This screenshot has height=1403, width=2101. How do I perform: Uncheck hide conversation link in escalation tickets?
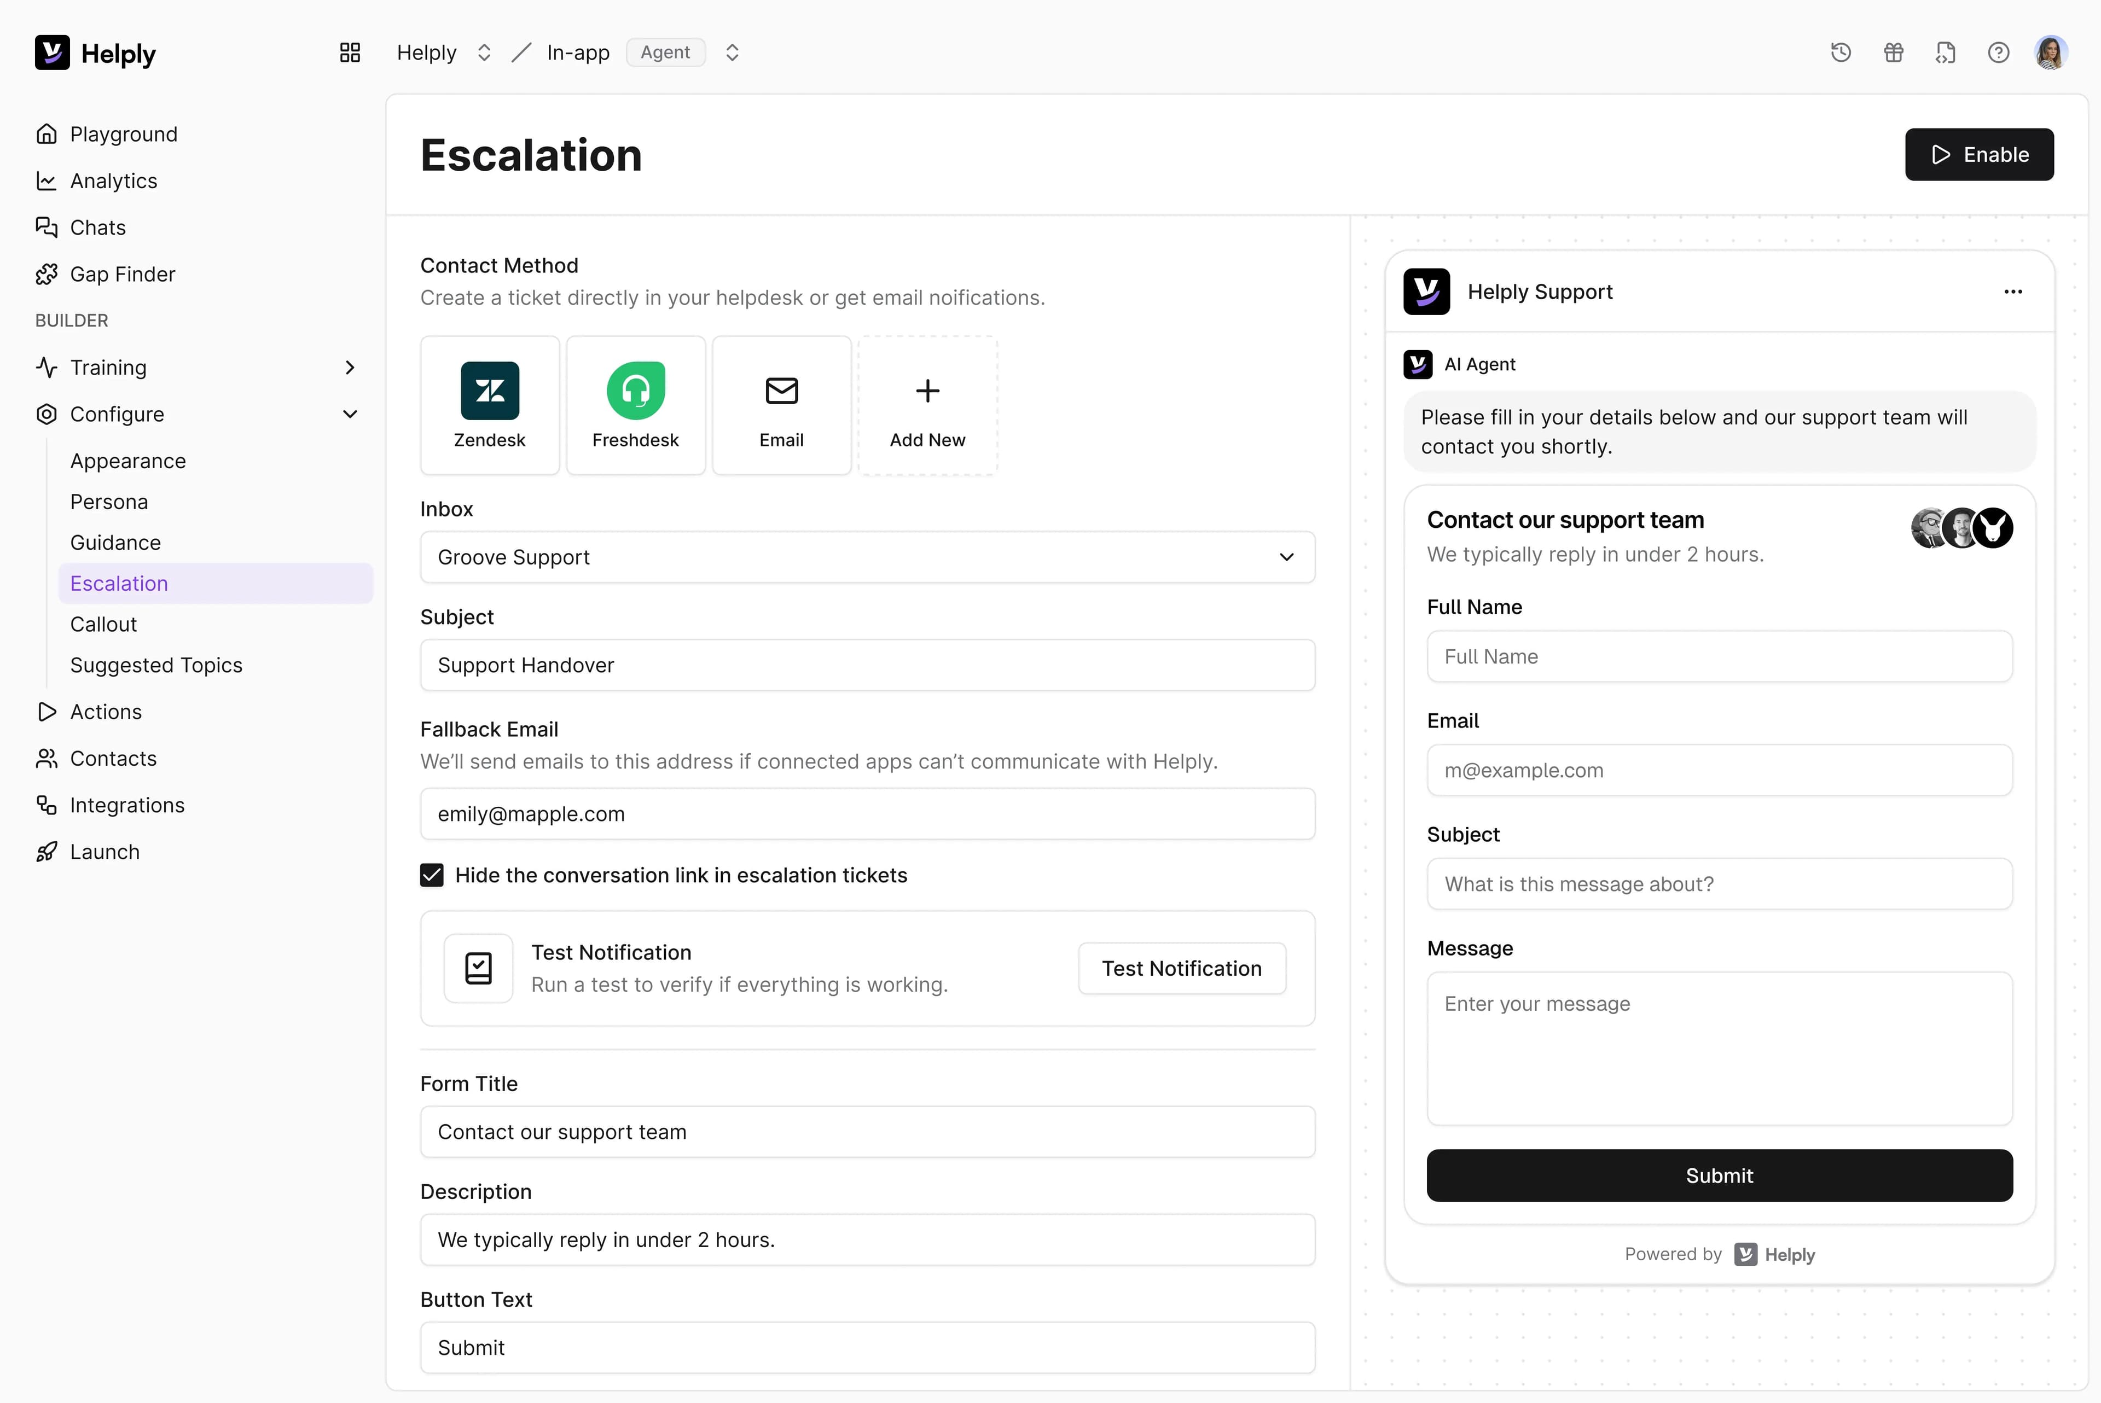point(432,874)
